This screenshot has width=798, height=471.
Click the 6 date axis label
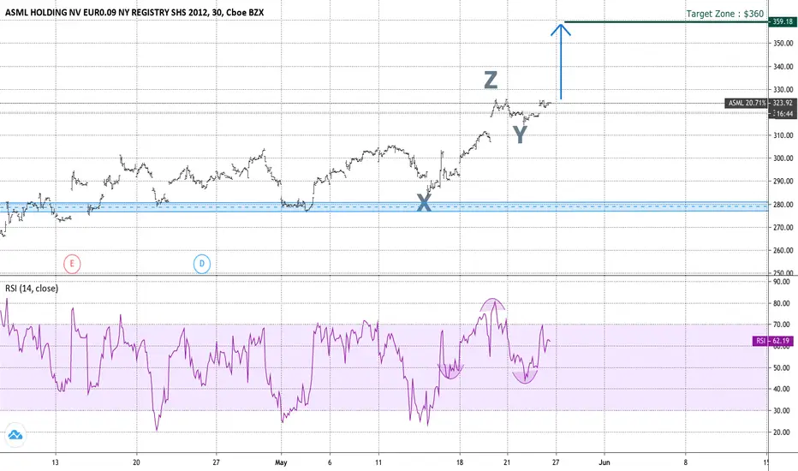point(330,462)
